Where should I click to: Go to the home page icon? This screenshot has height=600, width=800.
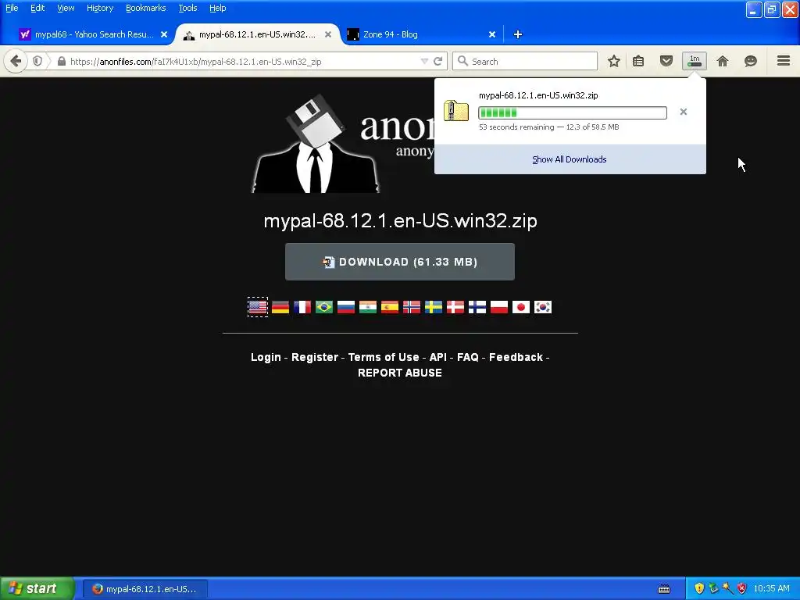[x=723, y=61]
